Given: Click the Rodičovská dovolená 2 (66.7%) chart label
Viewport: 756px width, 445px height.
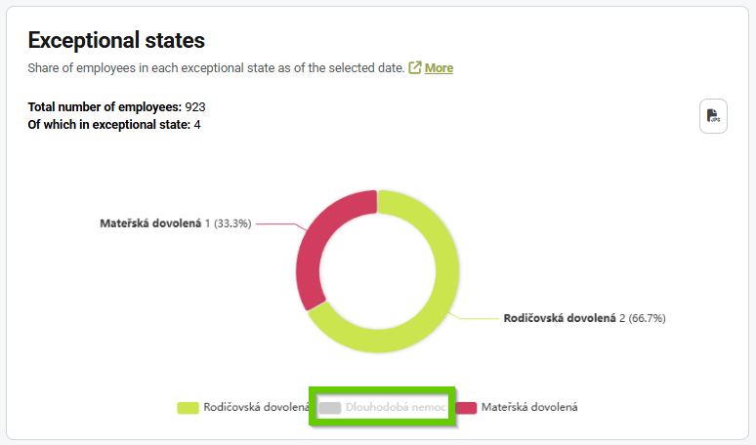Looking at the screenshot, I should pos(584,318).
